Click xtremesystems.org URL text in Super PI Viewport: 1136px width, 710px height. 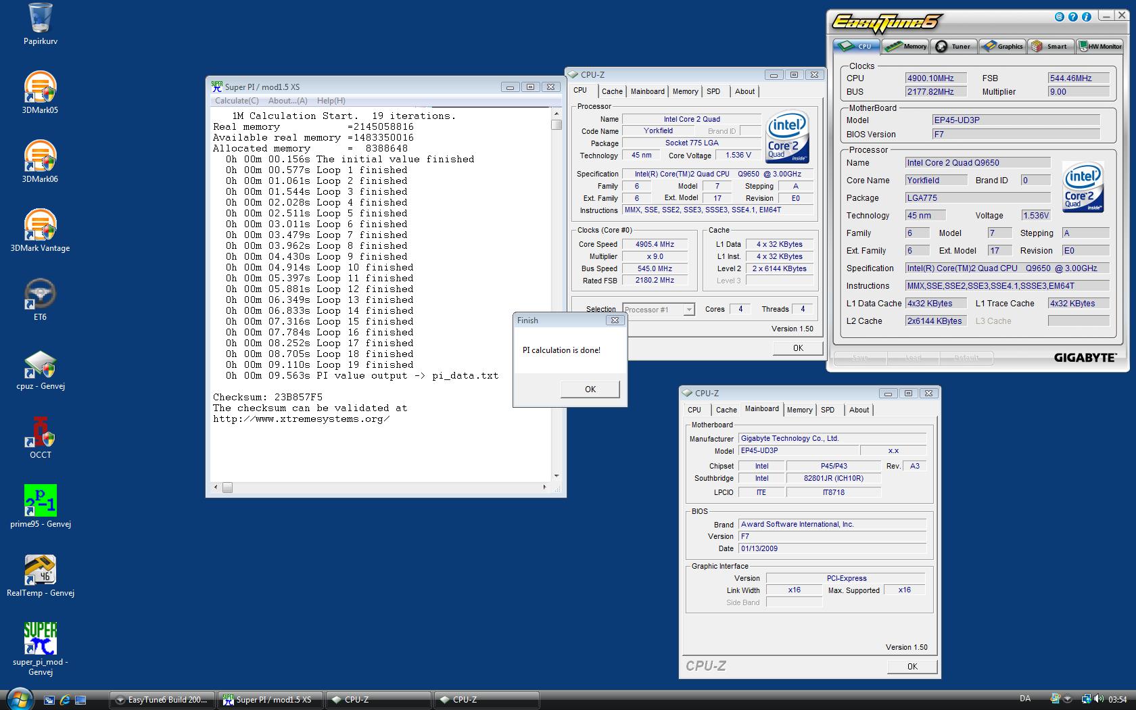point(301,419)
